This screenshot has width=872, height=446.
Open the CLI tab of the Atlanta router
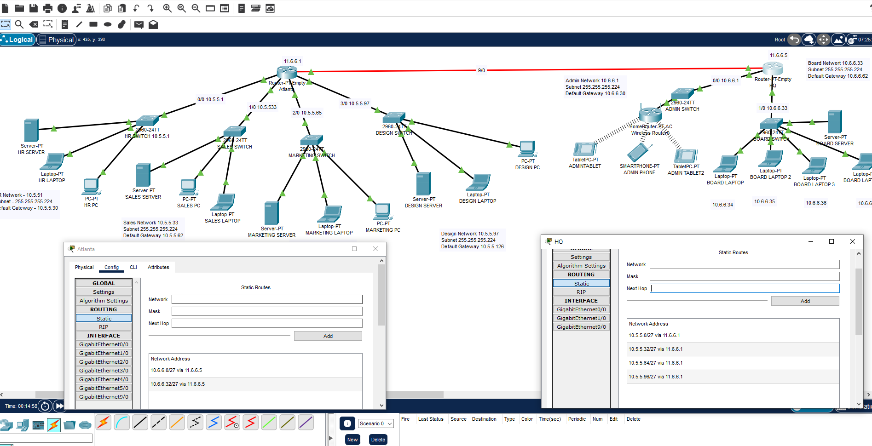click(133, 267)
